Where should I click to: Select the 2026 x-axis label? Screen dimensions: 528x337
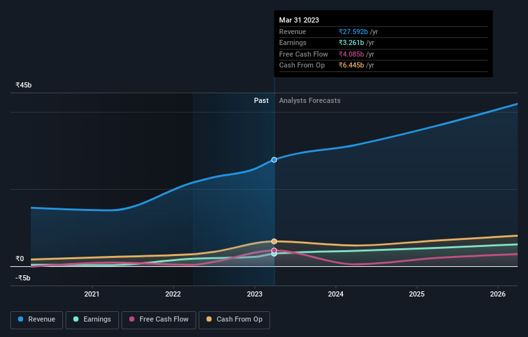[498, 294]
